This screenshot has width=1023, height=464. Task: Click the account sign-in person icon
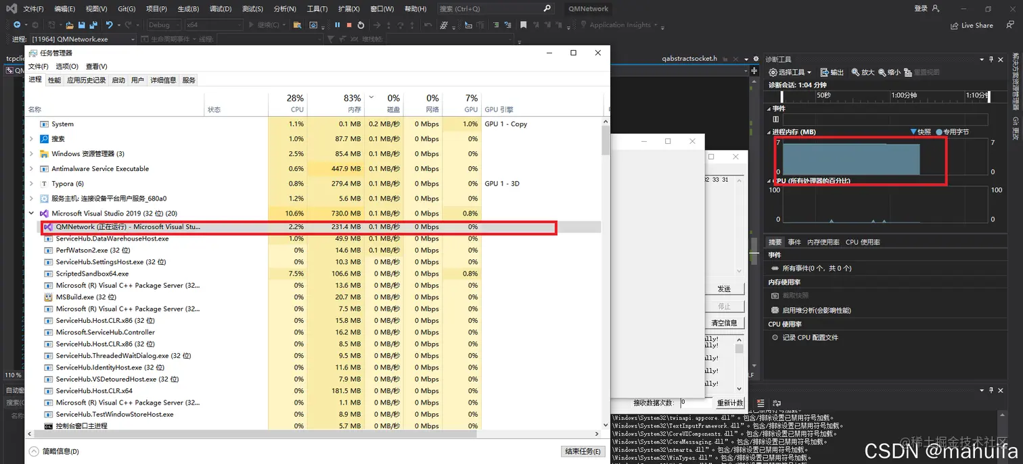(936, 9)
